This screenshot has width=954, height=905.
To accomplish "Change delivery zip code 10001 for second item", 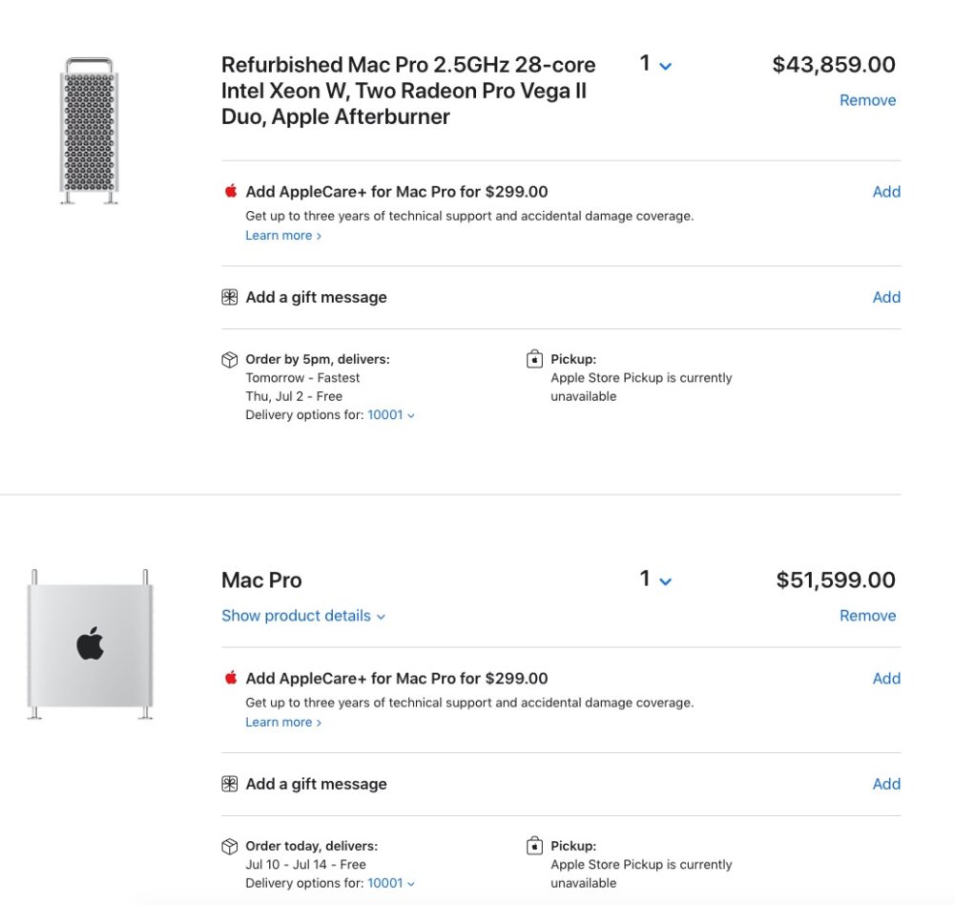I will pyautogui.click(x=391, y=883).
